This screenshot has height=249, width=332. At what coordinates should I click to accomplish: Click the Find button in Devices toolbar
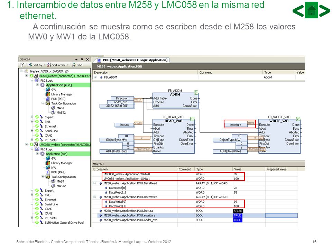tap(77, 65)
